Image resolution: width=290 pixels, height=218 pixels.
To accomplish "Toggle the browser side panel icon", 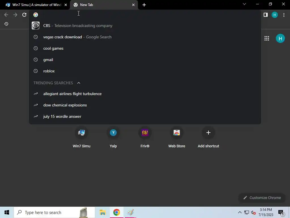I will 266,15.
